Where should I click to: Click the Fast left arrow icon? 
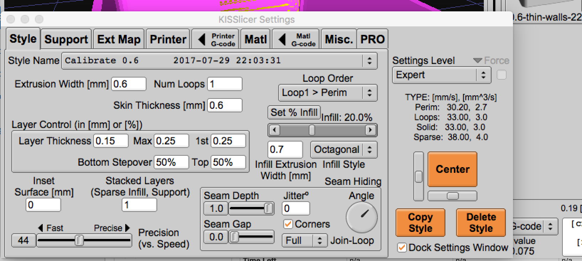(x=41, y=228)
